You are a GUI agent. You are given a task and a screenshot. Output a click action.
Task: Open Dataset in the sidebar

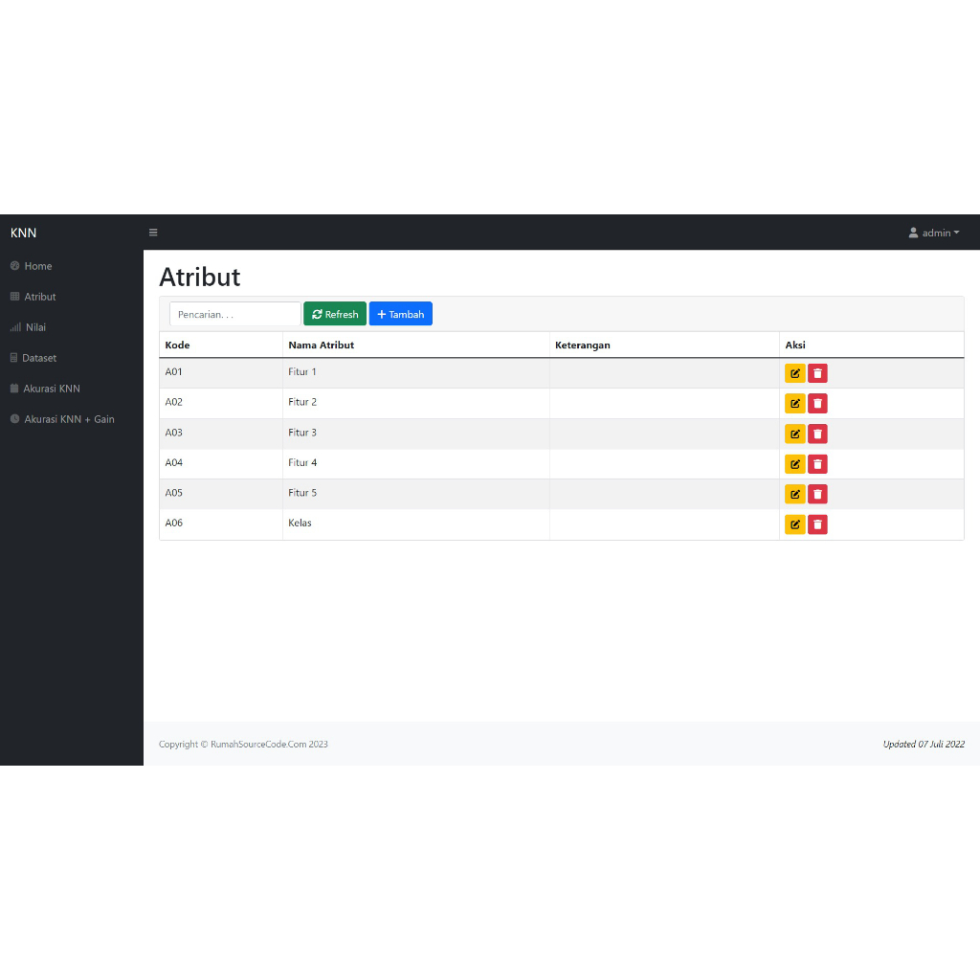33,358
